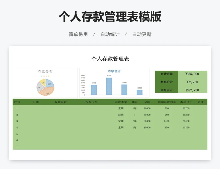This screenshot has height=169, width=220.
Task: Click the 24% gray pie slice
Action: 39,87
